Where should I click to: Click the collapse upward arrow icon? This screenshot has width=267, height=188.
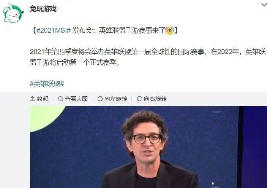click(33, 99)
